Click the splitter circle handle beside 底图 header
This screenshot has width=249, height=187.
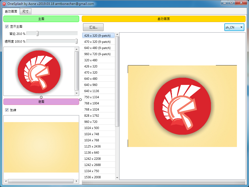(80, 100)
